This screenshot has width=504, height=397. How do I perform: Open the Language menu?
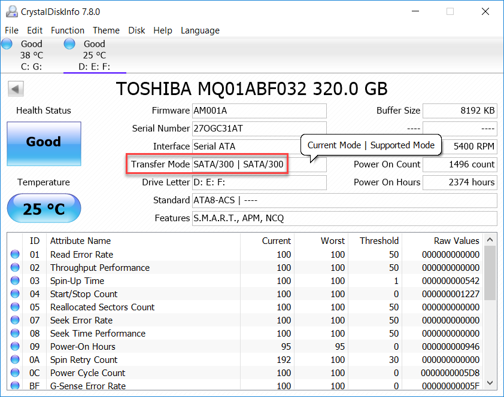click(200, 30)
